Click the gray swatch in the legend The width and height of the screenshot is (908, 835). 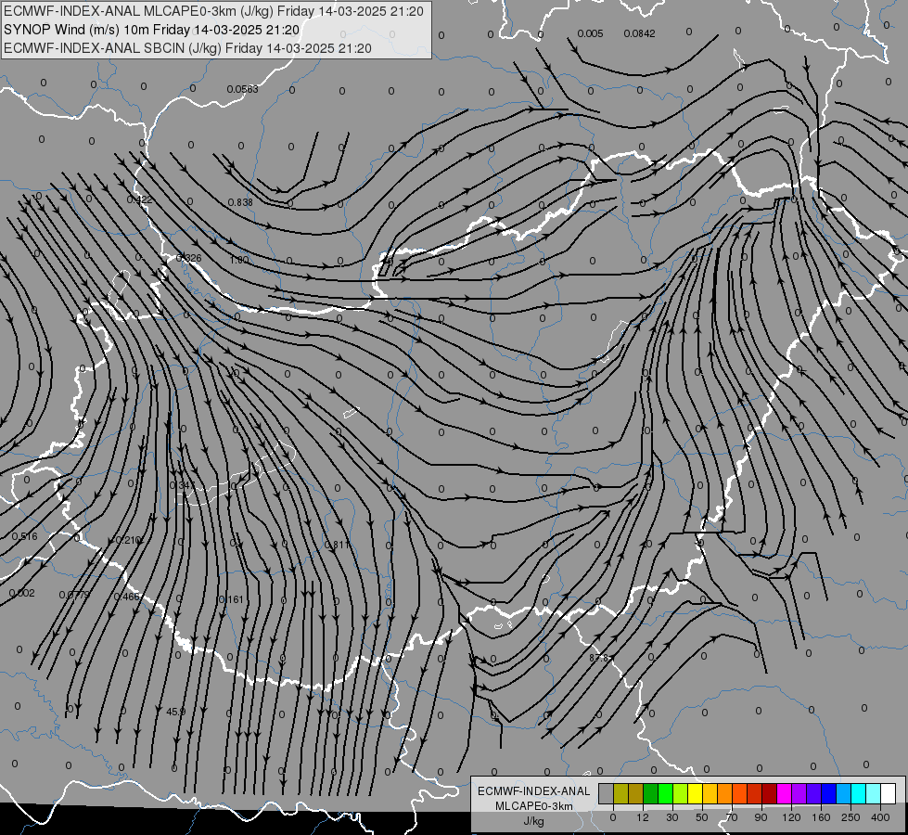(x=607, y=793)
